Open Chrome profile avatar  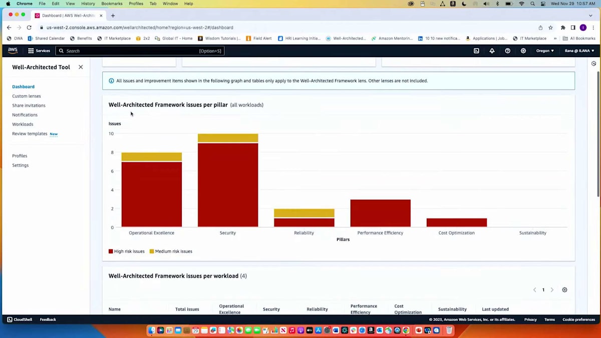tap(583, 28)
